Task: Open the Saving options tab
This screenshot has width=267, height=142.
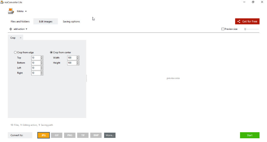Action: [71, 22]
